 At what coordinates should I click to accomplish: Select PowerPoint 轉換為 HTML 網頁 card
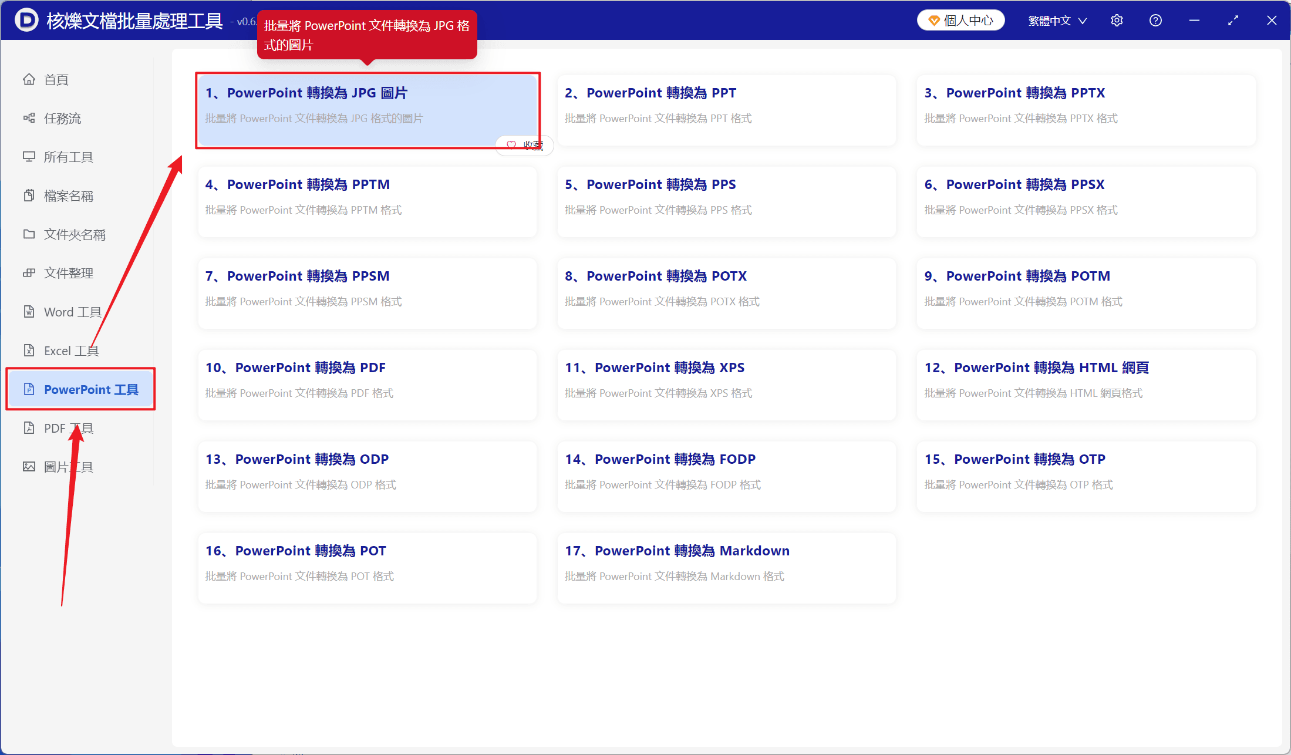coord(1086,385)
